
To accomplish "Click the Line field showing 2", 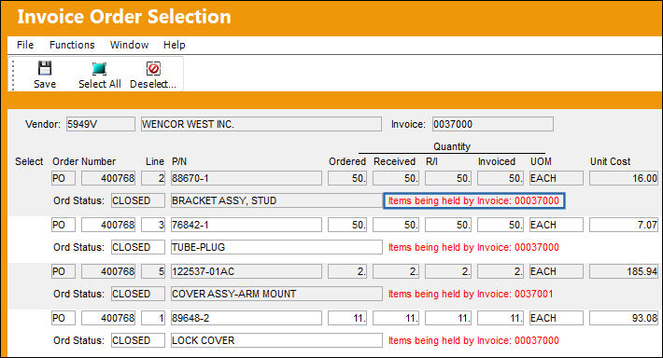I will pos(153,178).
